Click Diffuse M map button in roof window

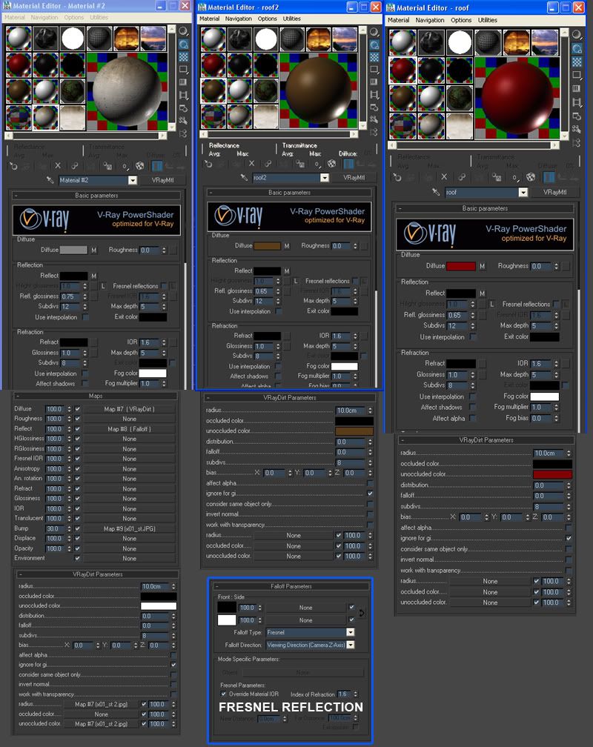click(483, 266)
